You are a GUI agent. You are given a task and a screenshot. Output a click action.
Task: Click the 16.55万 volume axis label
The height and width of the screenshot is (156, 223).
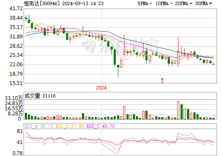coord(14,109)
